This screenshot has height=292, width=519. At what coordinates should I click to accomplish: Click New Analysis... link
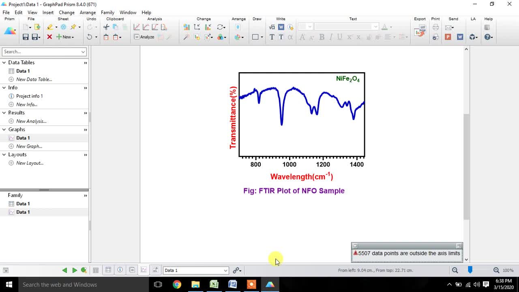(x=31, y=121)
